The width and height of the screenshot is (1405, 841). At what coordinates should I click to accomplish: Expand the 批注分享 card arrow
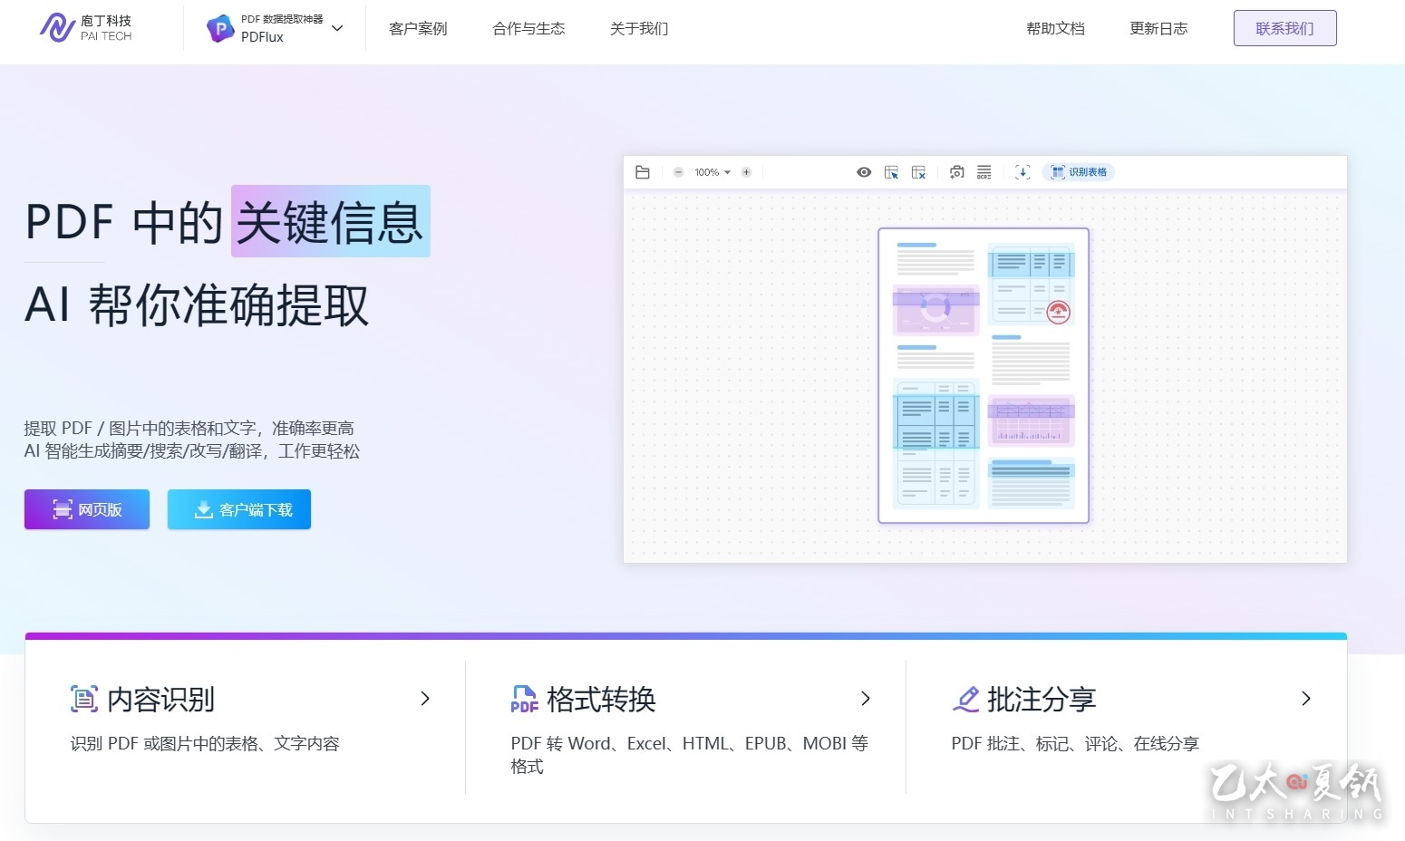click(x=1305, y=699)
